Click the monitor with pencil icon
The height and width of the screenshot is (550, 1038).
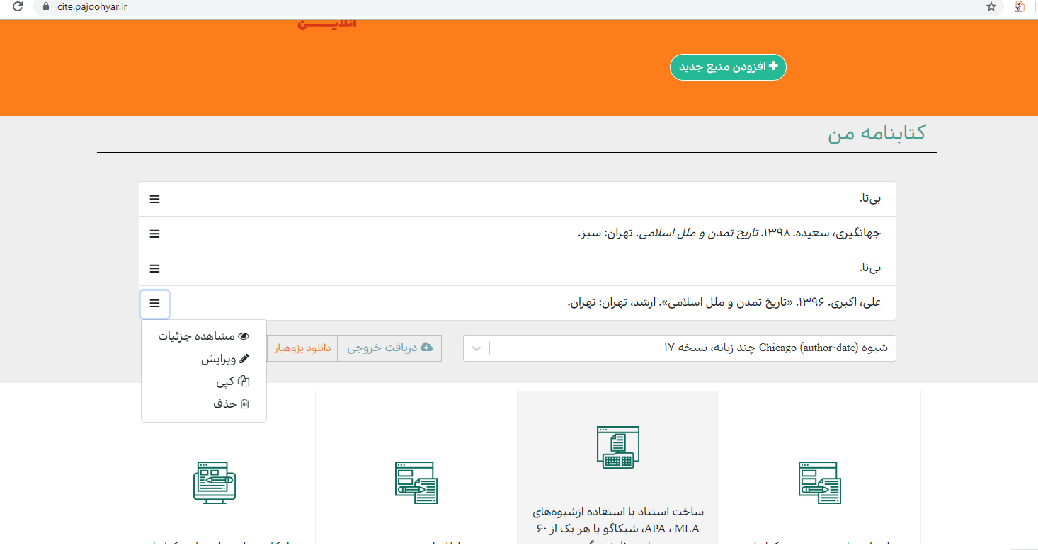[x=214, y=483]
